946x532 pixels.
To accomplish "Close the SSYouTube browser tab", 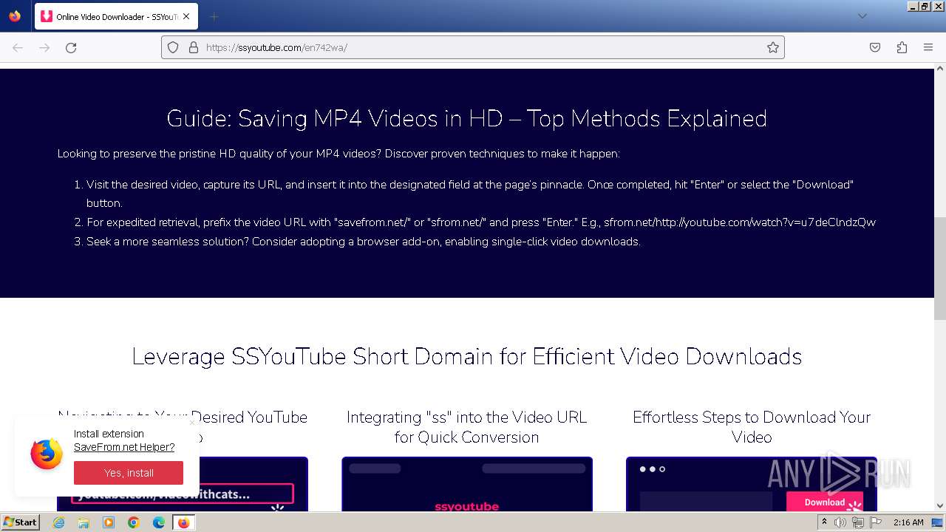I will pyautogui.click(x=186, y=16).
